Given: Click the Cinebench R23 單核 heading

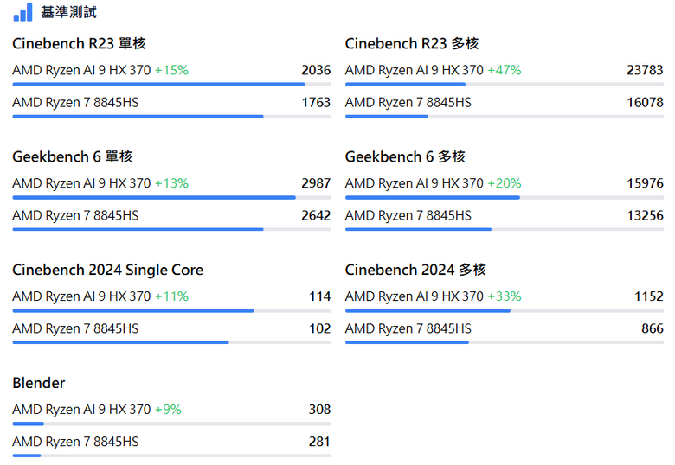Looking at the screenshot, I should click(80, 43).
